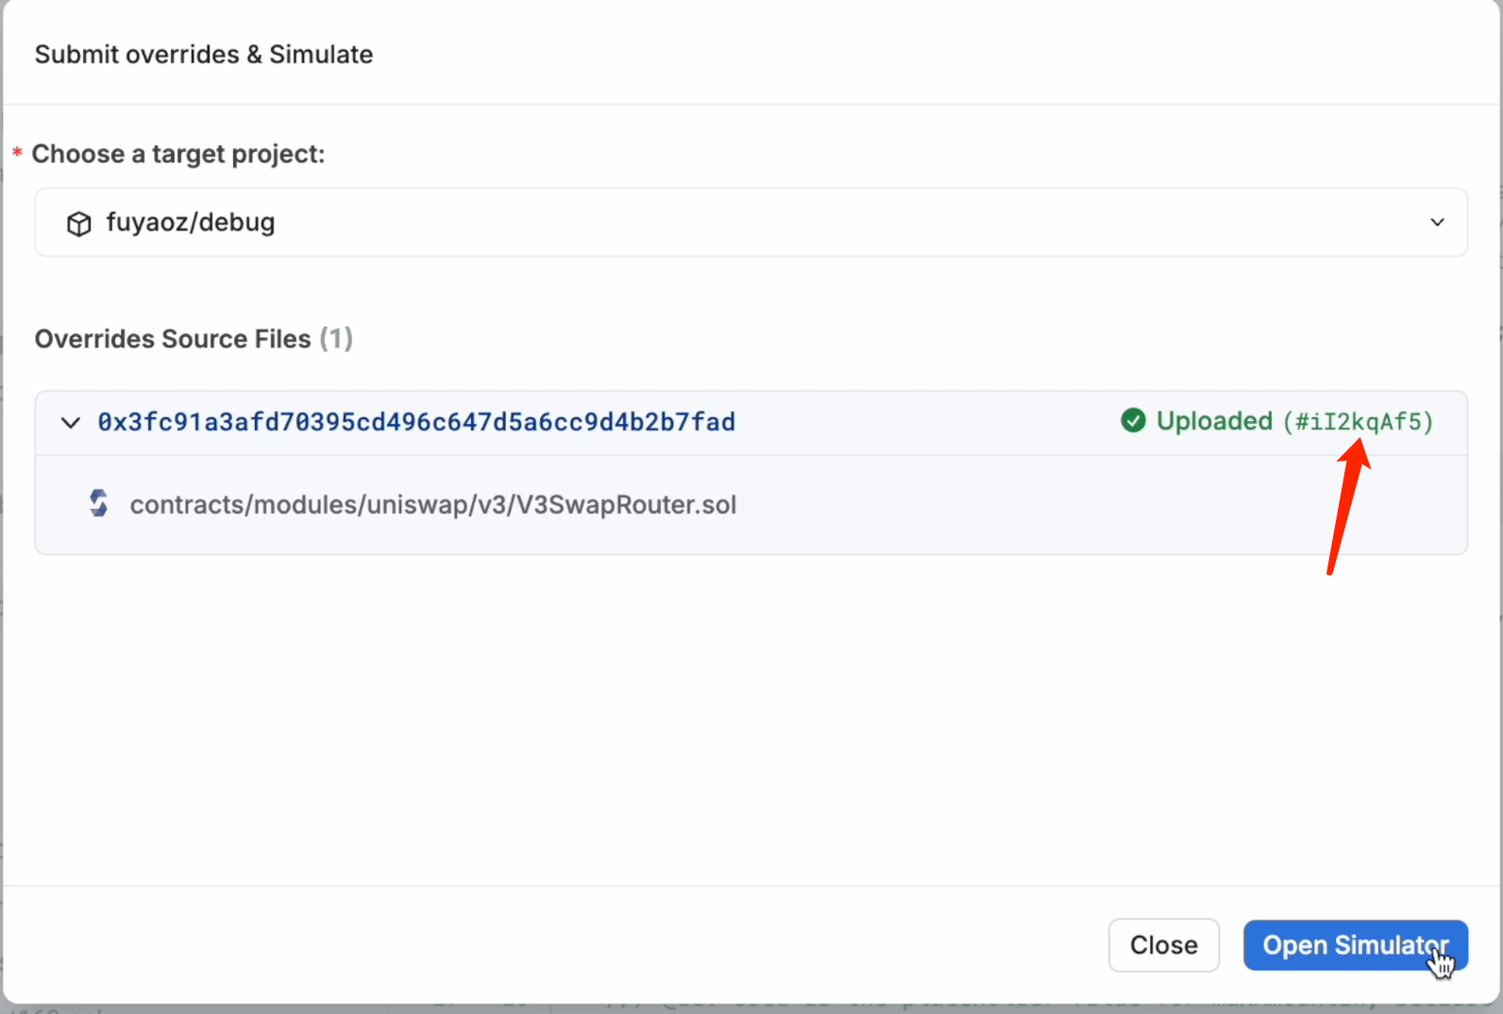
Task: Click the (1) files count badge
Action: tap(336, 339)
